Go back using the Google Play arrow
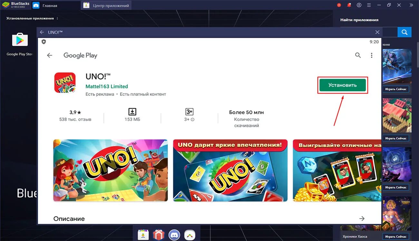This screenshot has width=419, height=241. click(x=50, y=55)
